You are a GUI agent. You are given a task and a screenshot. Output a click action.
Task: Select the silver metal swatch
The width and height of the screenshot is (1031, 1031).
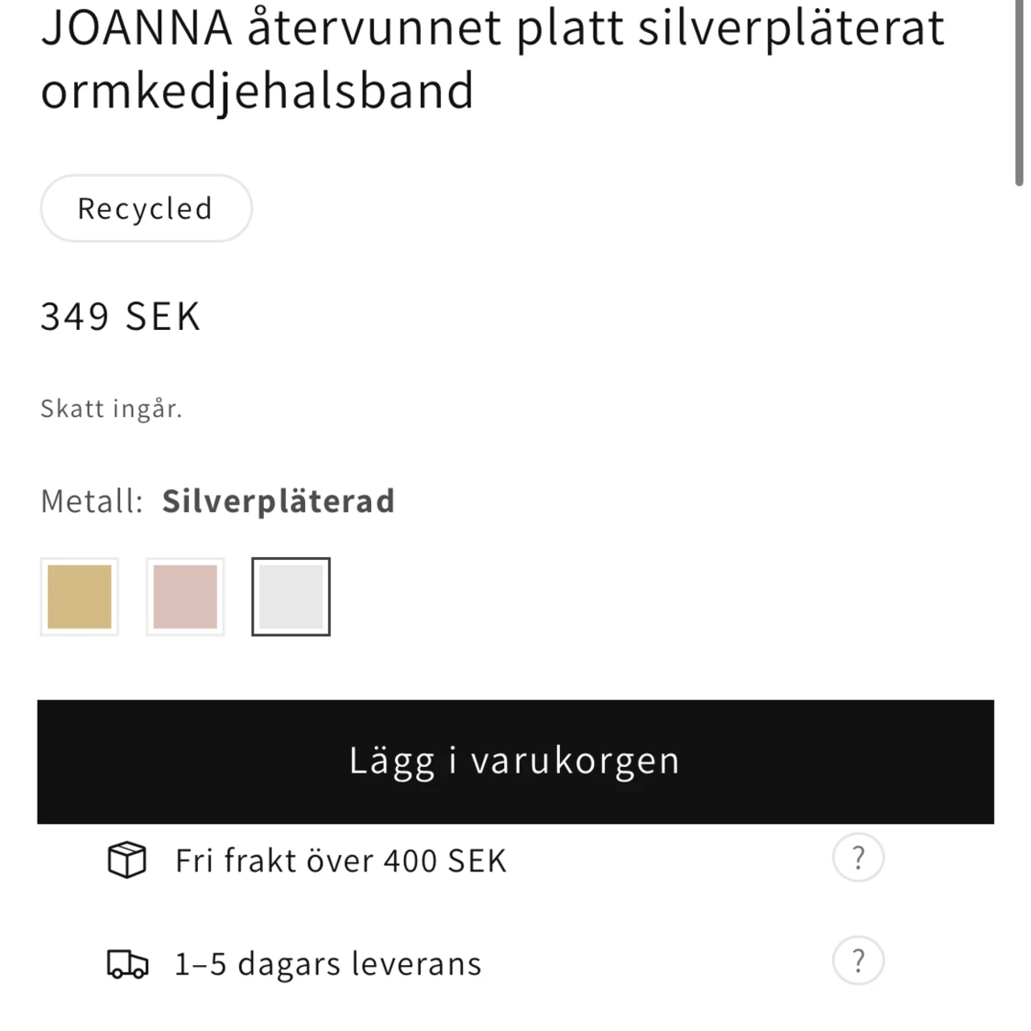(291, 597)
